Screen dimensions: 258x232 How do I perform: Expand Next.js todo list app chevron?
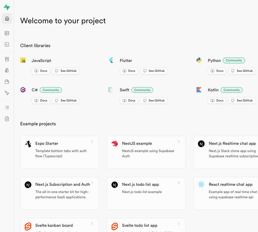179,183
